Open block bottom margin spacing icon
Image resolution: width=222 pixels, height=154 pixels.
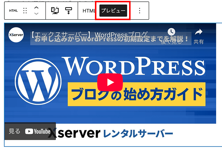(x=69, y=10)
